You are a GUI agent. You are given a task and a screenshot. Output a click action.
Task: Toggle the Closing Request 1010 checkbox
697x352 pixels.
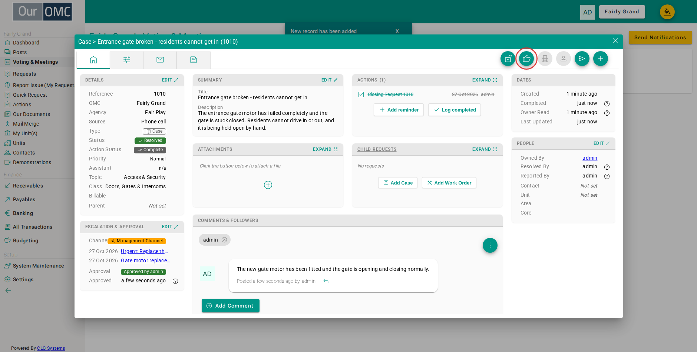click(361, 94)
